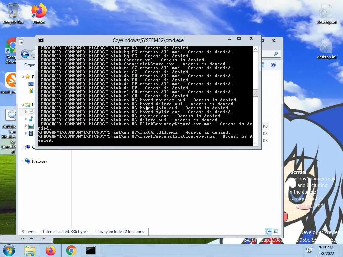Launch Chrome from the taskbar

point(71,250)
